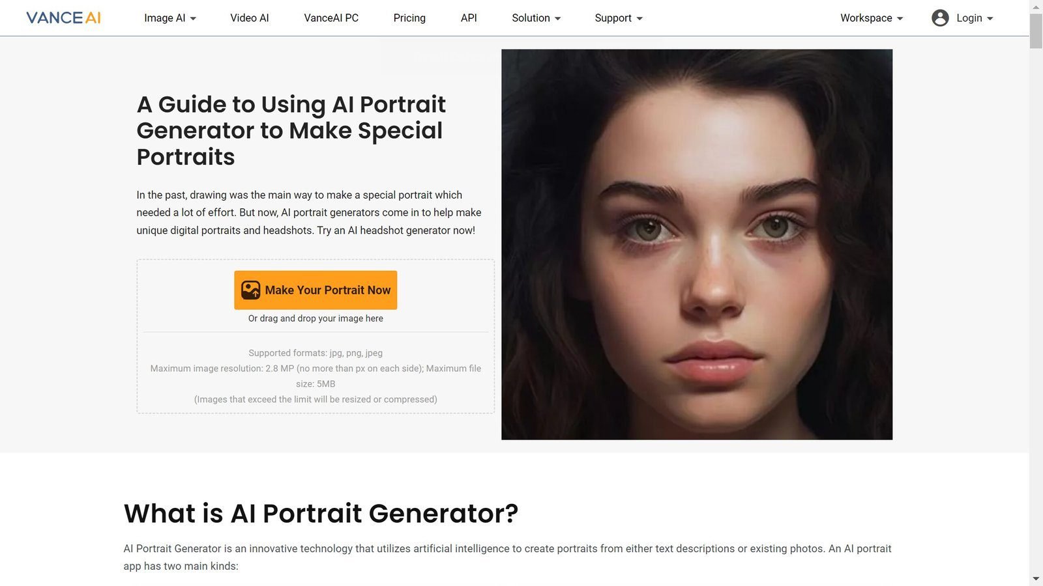Click the VanceAI logo
The width and height of the screenshot is (1043, 586).
63,18
